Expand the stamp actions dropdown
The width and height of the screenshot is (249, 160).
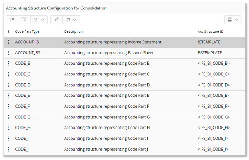(x=71, y=20)
